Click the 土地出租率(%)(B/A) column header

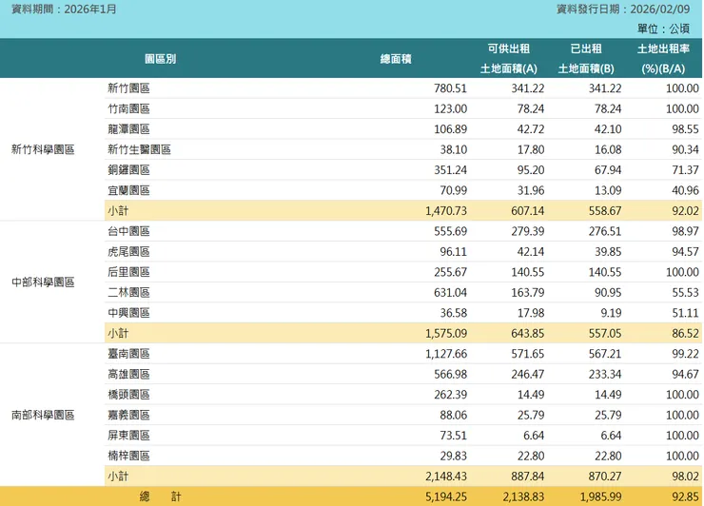tap(663, 59)
